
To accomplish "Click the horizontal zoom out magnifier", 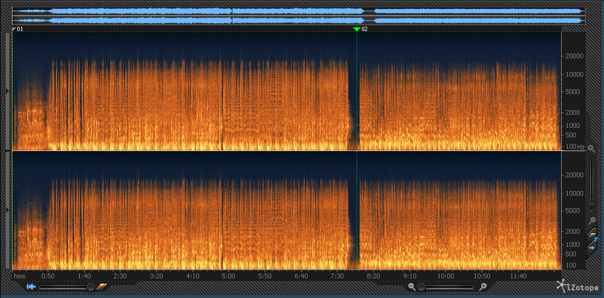I will pyautogui.click(x=412, y=287).
